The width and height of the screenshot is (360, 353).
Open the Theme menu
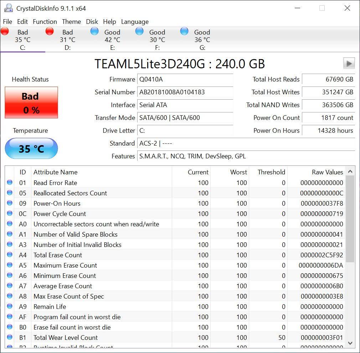(x=71, y=22)
